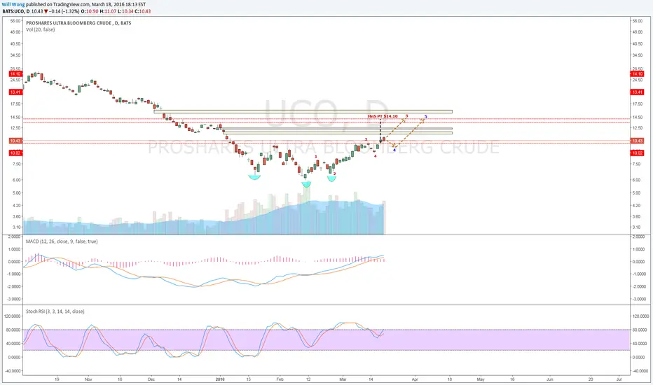Image resolution: width=653 pixels, height=385 pixels.
Task: Click the BATS:UCO, D symbol label
Action: pos(16,11)
